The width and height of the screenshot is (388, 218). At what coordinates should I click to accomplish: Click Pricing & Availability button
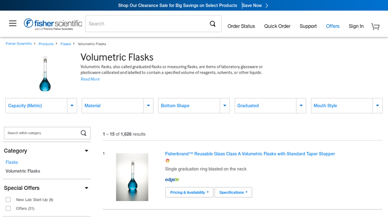point(189,192)
